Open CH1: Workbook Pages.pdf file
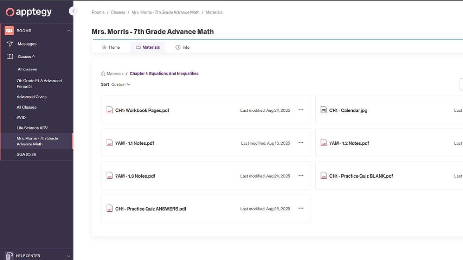This screenshot has height=260, width=463. pyautogui.click(x=142, y=110)
